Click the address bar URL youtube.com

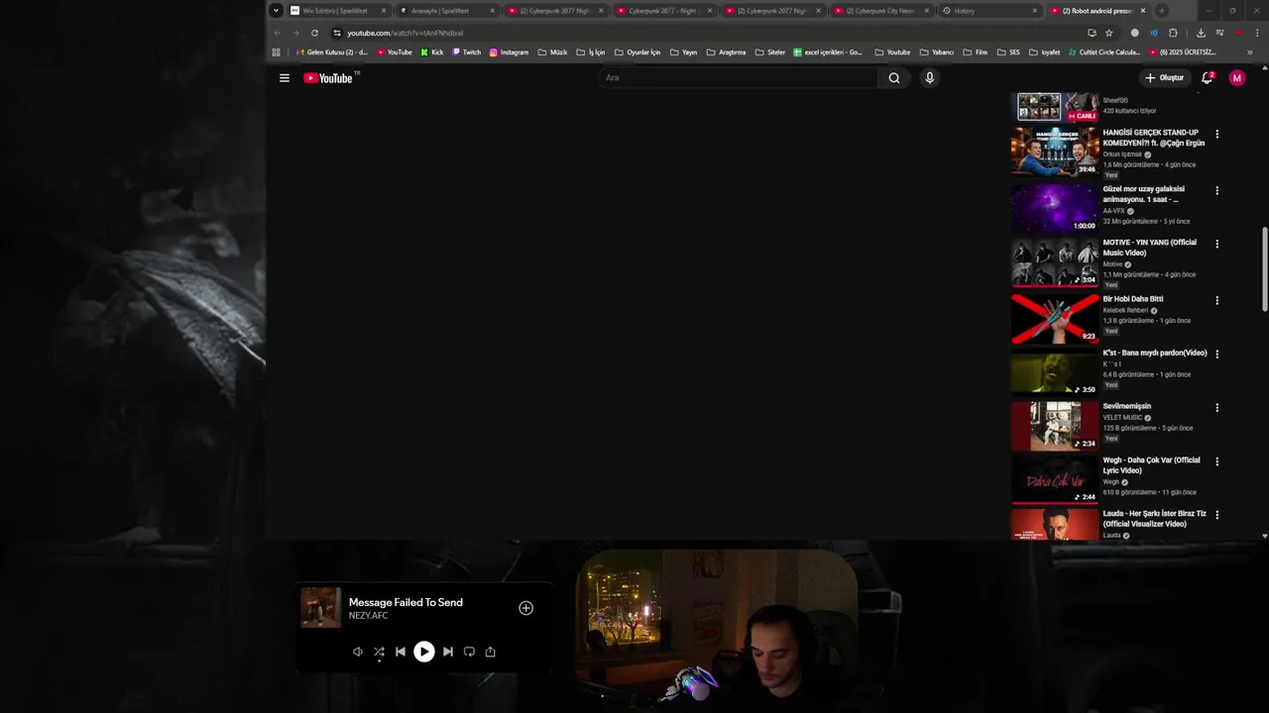[404, 33]
